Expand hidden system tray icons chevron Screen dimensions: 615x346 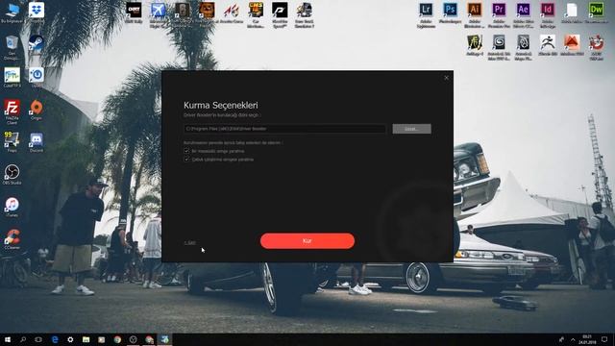click(x=573, y=339)
